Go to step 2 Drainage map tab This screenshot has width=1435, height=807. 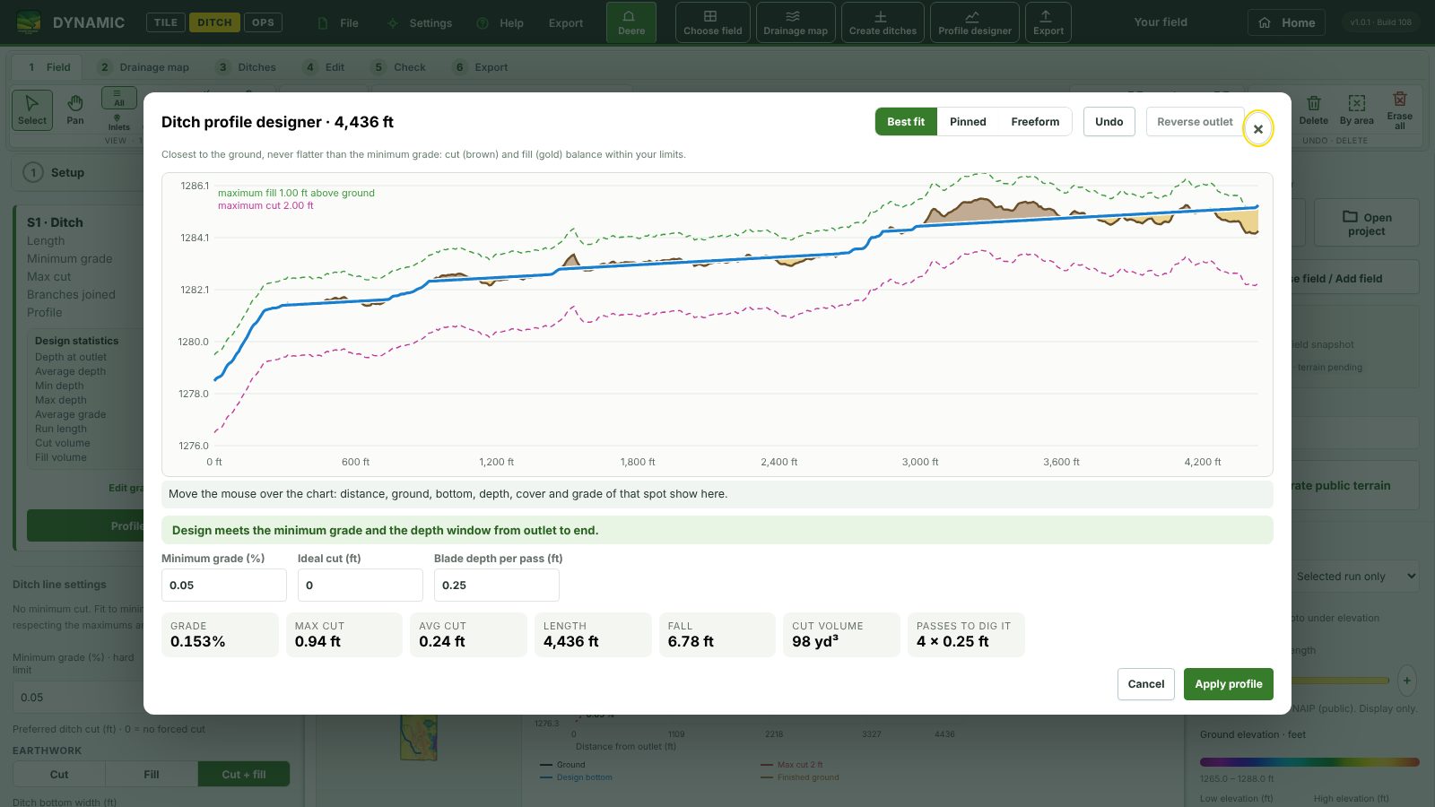143,67
